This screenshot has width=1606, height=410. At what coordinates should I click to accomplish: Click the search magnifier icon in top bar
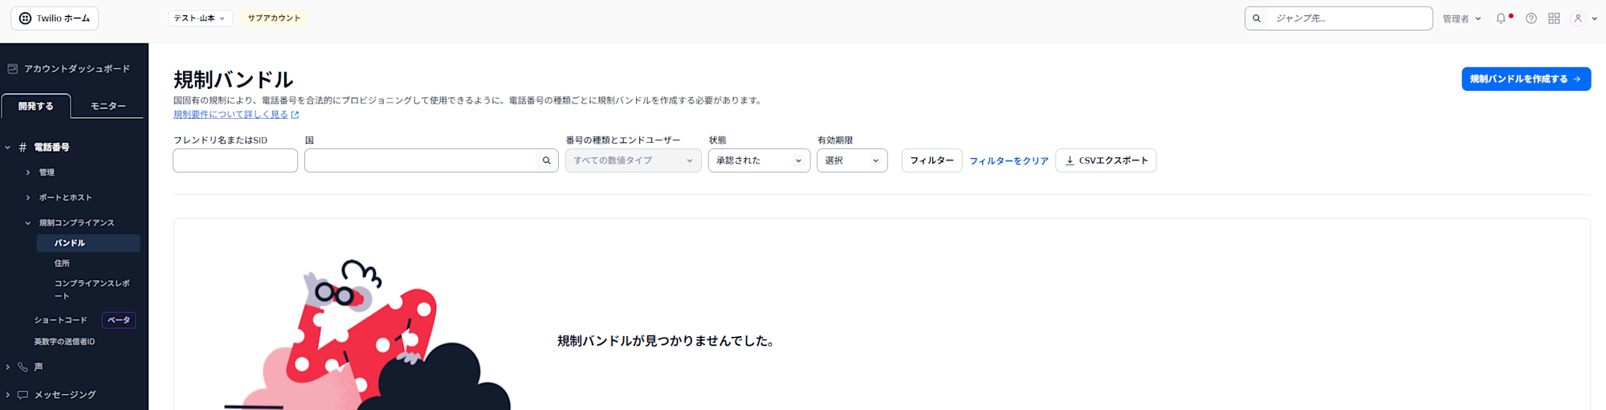click(1257, 18)
